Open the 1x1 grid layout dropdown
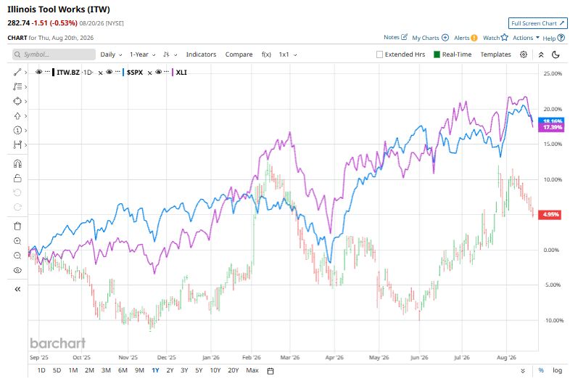Image resolution: width=570 pixels, height=379 pixels. pos(288,54)
